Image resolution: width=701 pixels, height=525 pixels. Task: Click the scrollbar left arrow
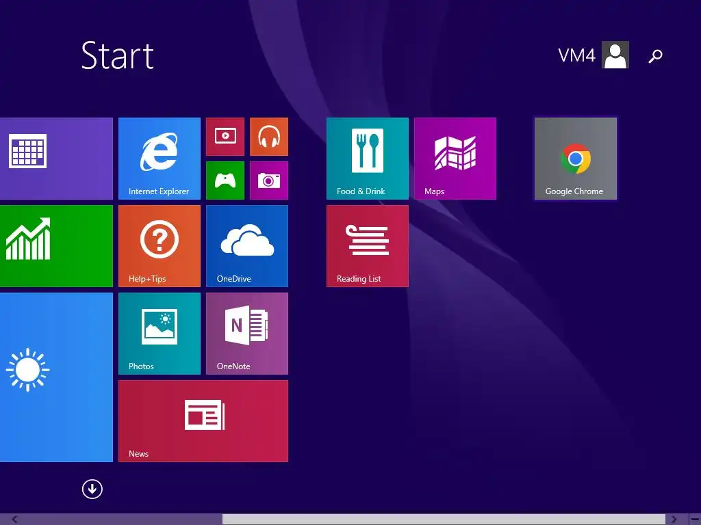15,520
